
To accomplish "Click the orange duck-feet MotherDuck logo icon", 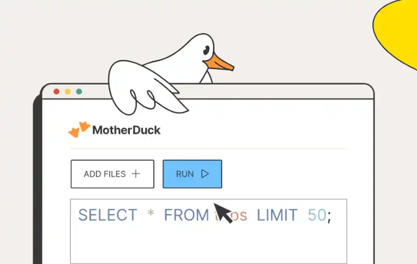I will pos(79,130).
